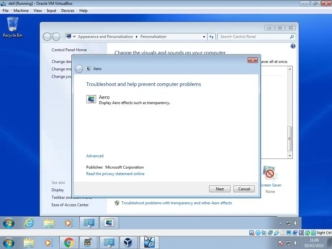Click the guest volume speaker icon
Screen dimensions: 332x249
point(296,223)
